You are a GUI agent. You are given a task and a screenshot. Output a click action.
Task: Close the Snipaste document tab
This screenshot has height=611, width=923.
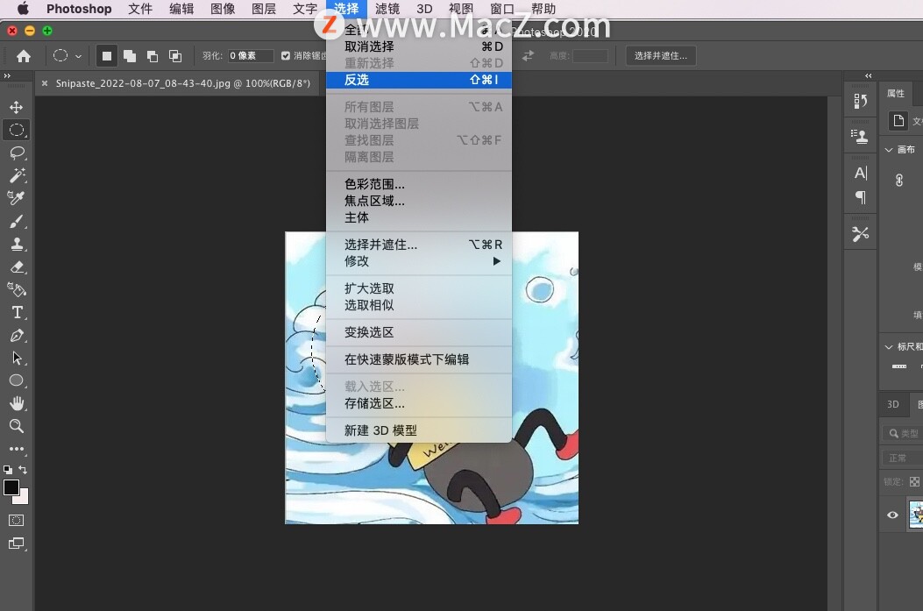pyautogui.click(x=45, y=83)
